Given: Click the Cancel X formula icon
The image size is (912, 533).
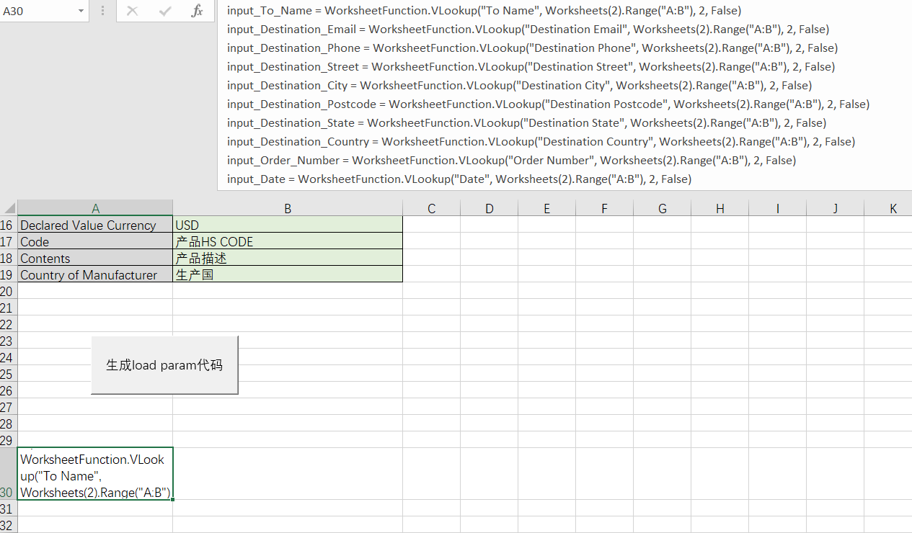Looking at the screenshot, I should (132, 11).
